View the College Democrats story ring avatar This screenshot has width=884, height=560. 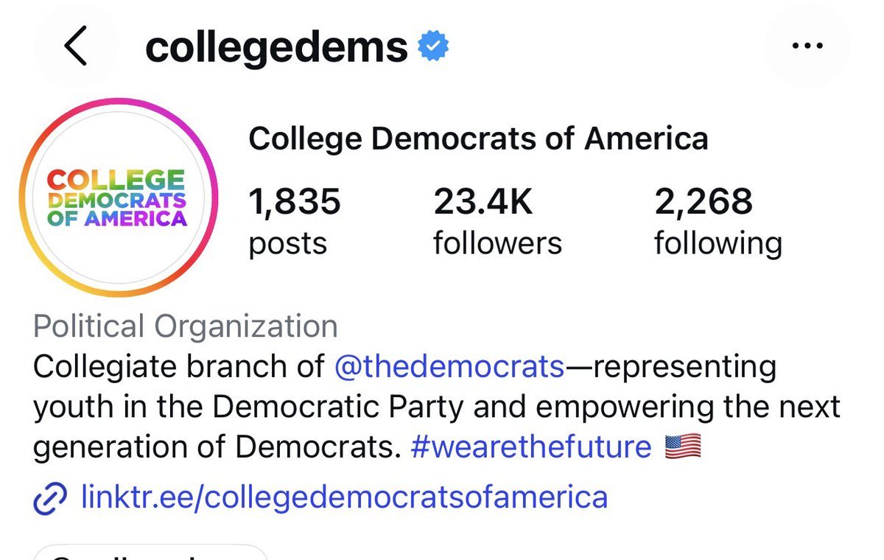(x=118, y=198)
